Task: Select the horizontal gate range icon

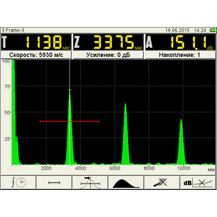Action: coord(54,183)
